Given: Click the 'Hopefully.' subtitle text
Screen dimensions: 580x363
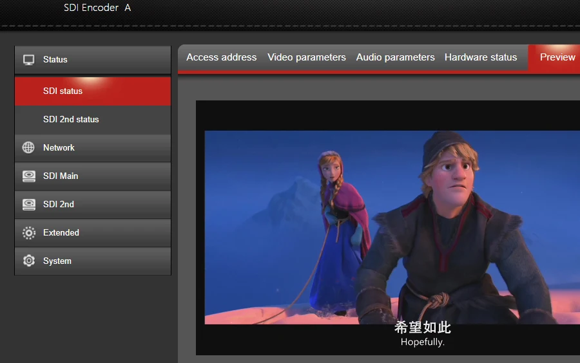Looking at the screenshot, I should tap(422, 342).
